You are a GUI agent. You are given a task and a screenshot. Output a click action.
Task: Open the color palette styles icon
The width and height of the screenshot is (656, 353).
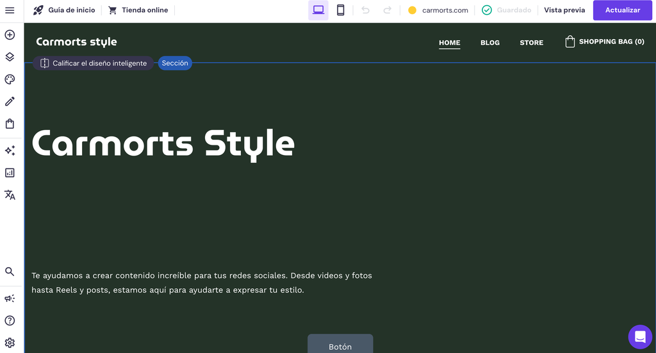[10, 79]
